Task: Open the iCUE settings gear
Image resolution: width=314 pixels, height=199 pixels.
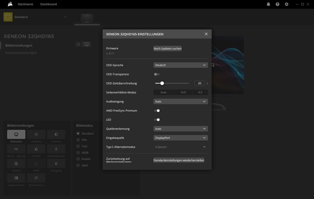Action: point(286,4)
